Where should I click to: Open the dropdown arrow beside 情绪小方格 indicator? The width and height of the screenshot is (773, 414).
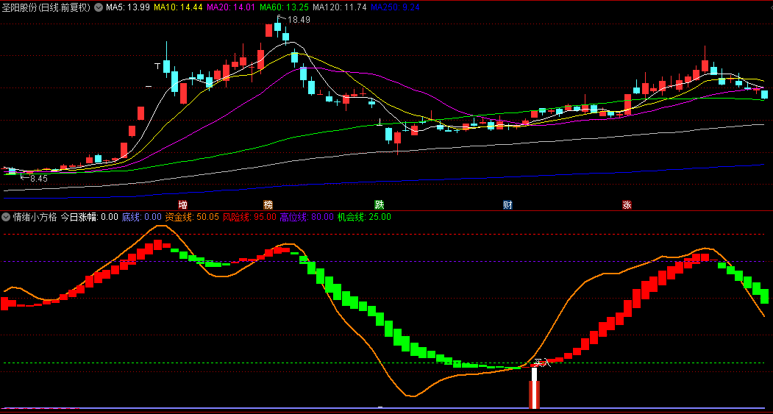pyautogui.click(x=6, y=217)
